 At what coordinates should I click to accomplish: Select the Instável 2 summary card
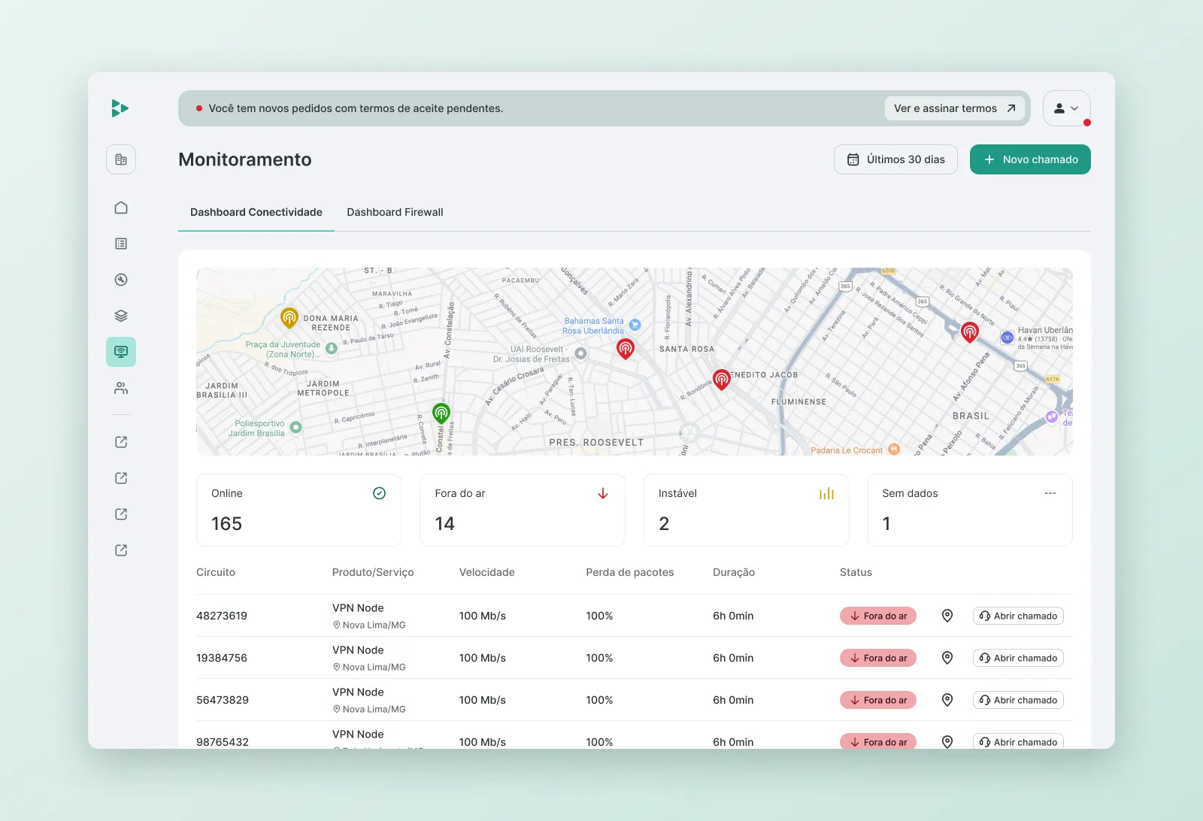[747, 510]
